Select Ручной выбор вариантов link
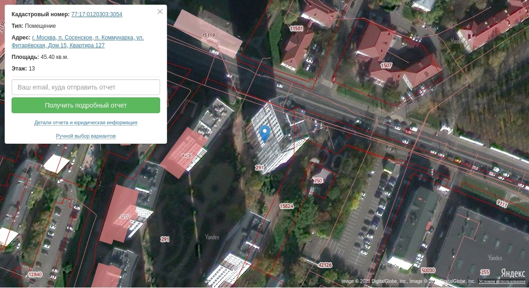Viewport: 529px width, 288px height. click(x=86, y=136)
